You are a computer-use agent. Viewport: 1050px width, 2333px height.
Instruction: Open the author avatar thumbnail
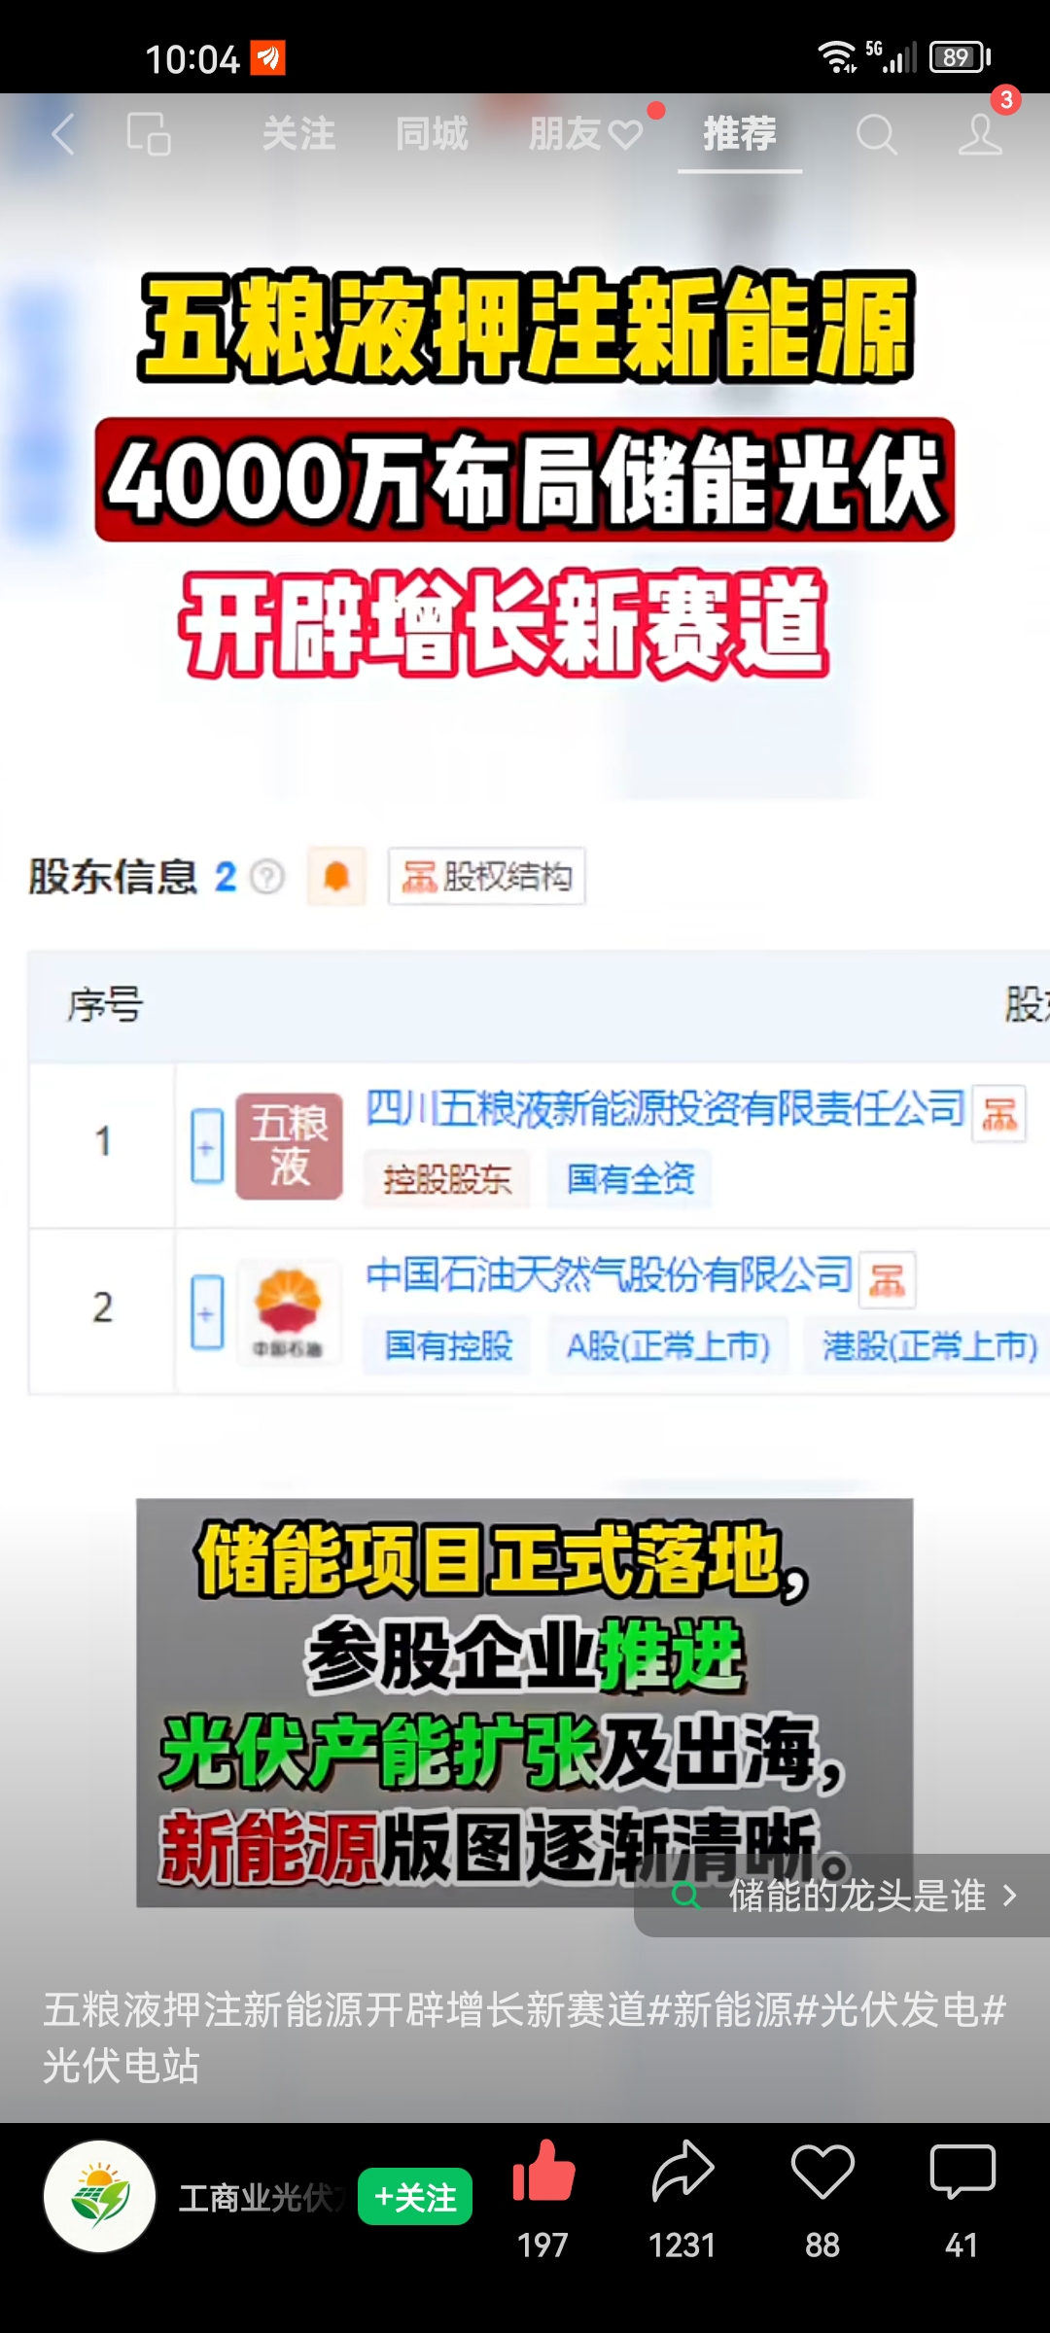coord(100,2196)
